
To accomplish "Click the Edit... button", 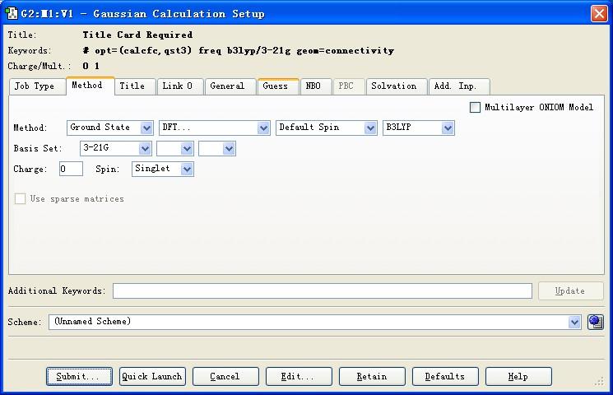I will point(299,376).
